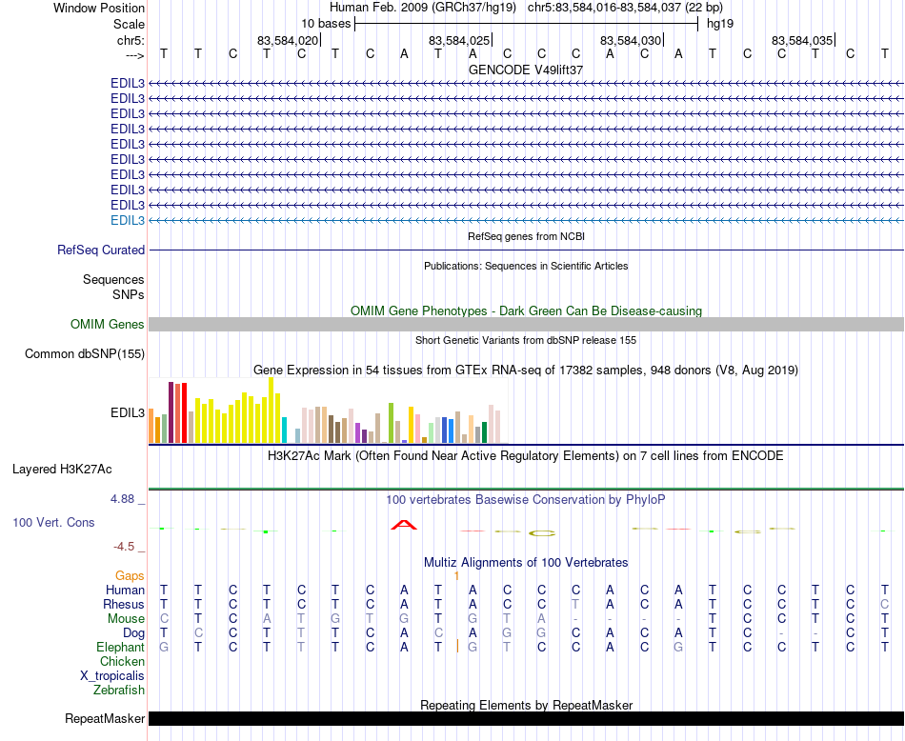
Task: Open the H3K27Ac Mark track title
Action: pos(526,456)
